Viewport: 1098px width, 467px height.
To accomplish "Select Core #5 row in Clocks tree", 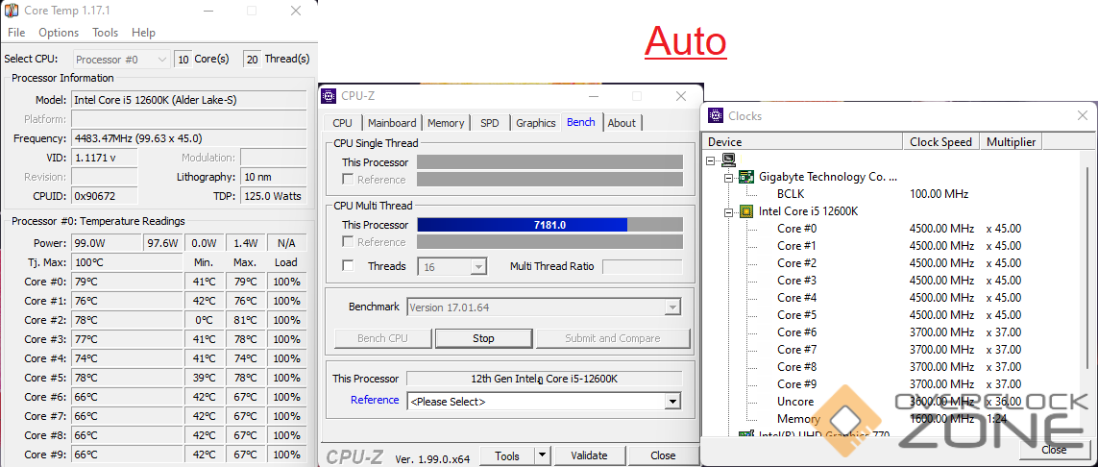I will [797, 315].
